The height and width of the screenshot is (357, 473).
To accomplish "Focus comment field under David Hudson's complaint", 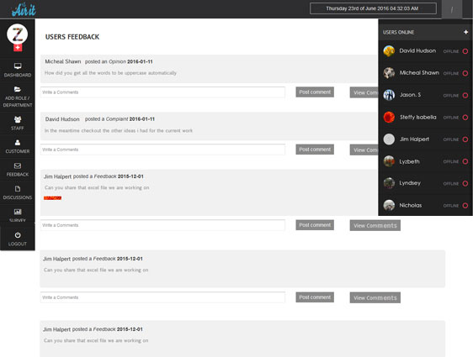I will [162, 150].
